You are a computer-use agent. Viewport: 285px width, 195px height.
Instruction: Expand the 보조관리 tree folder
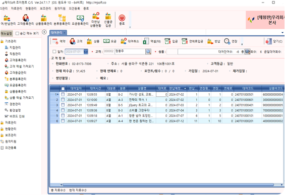click(x=9, y=135)
